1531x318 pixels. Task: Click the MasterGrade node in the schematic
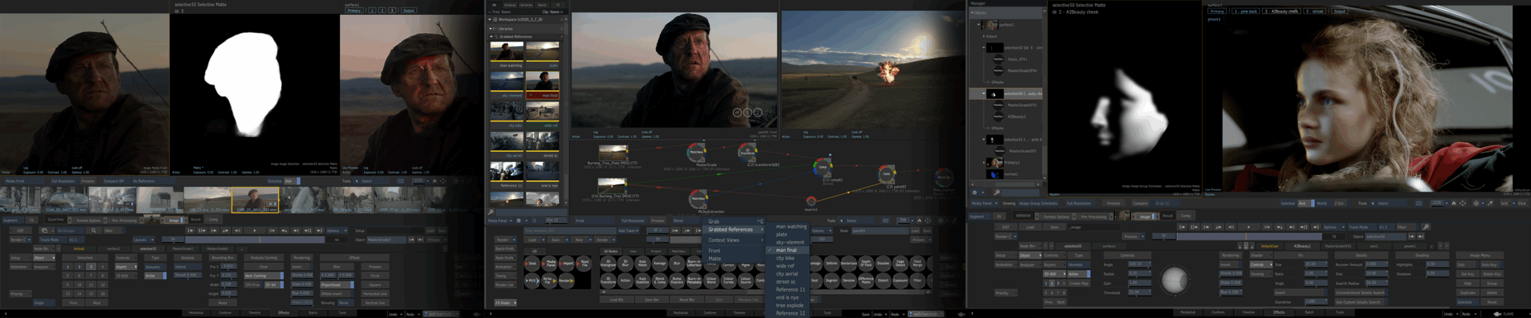[x=696, y=153]
